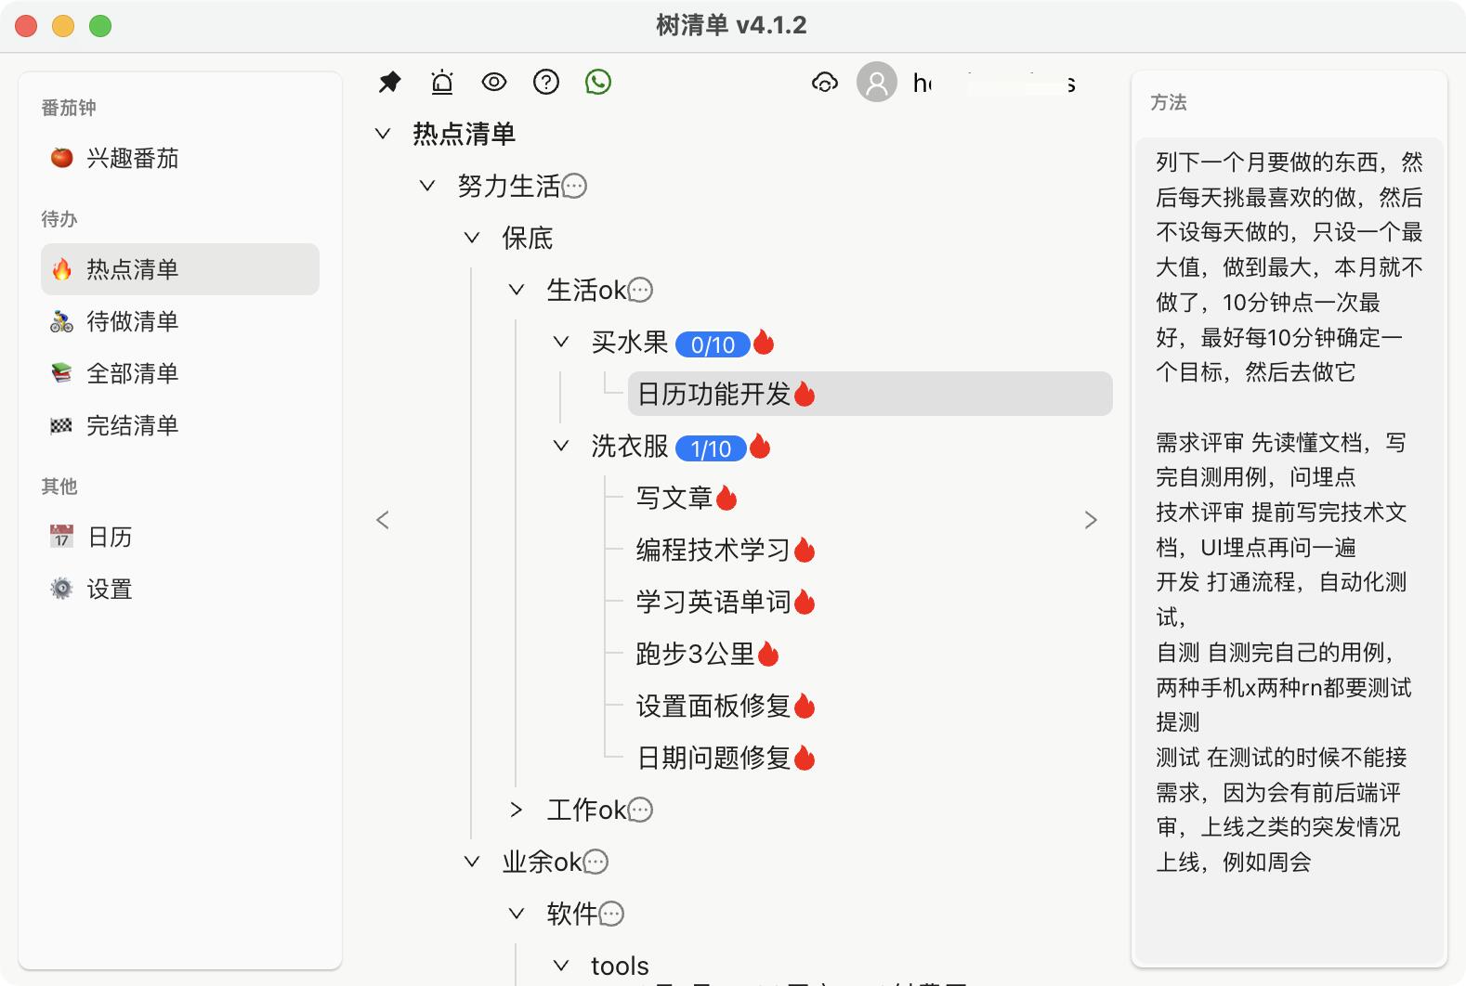Open the user avatar profile

[876, 83]
